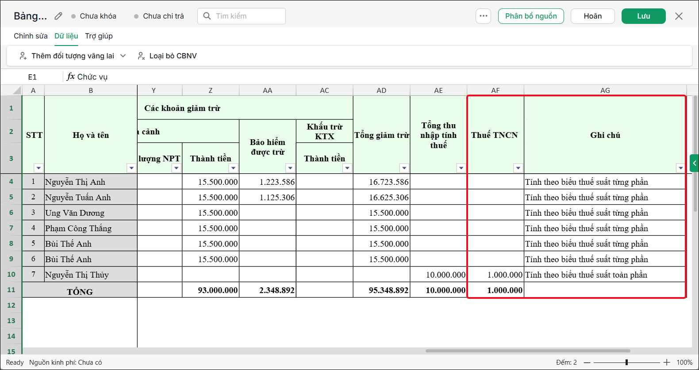This screenshot has height=370, width=699.
Task: Click the Loại bỏ CBNV person-remove icon
Action: (x=141, y=56)
